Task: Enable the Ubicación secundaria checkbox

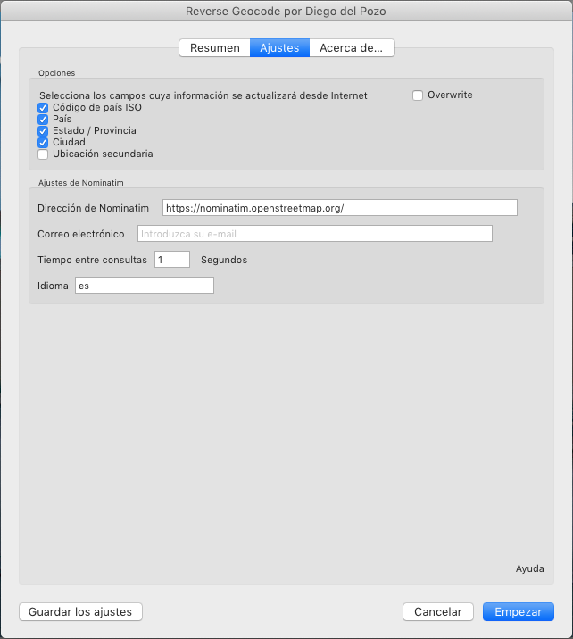Action: click(x=43, y=154)
